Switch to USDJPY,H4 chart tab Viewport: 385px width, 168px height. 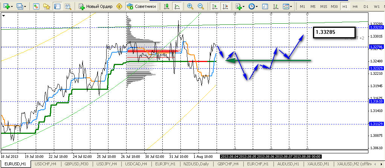pos(107,163)
